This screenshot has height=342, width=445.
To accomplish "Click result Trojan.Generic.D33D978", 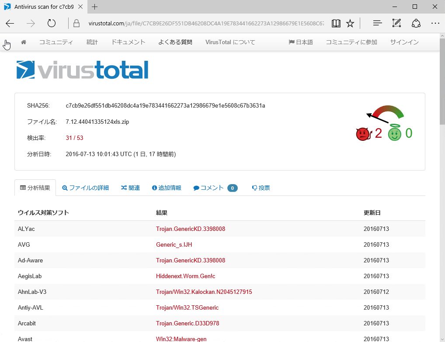I will tap(188, 324).
